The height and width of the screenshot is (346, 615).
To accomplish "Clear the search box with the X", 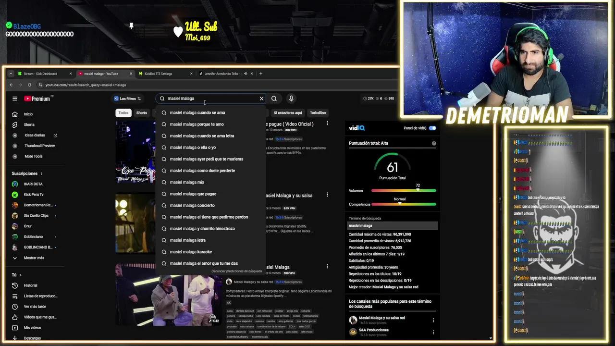I will coord(261,99).
